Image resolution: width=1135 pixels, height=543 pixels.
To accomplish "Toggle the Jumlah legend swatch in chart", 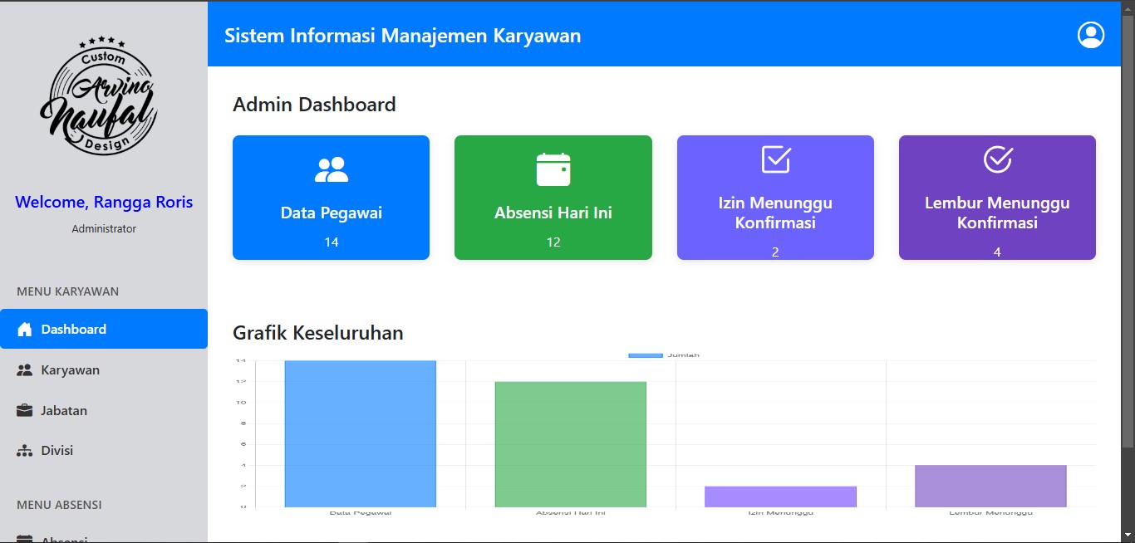I will (x=646, y=355).
